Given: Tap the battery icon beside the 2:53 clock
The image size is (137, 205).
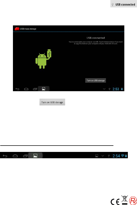Looking at the screenshot, I should pos(122,89).
